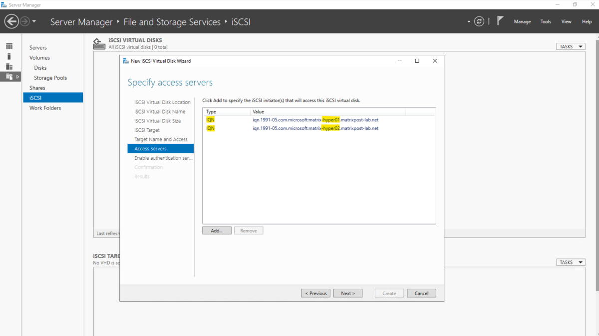Click the Back navigation arrow

(x=11, y=21)
